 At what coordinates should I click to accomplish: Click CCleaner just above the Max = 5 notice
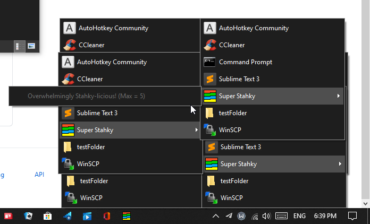point(130,79)
